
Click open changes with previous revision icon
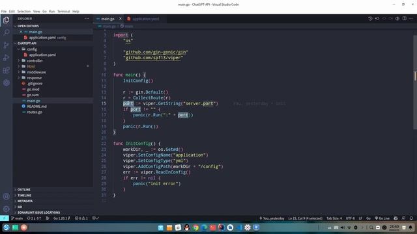pos(377,19)
